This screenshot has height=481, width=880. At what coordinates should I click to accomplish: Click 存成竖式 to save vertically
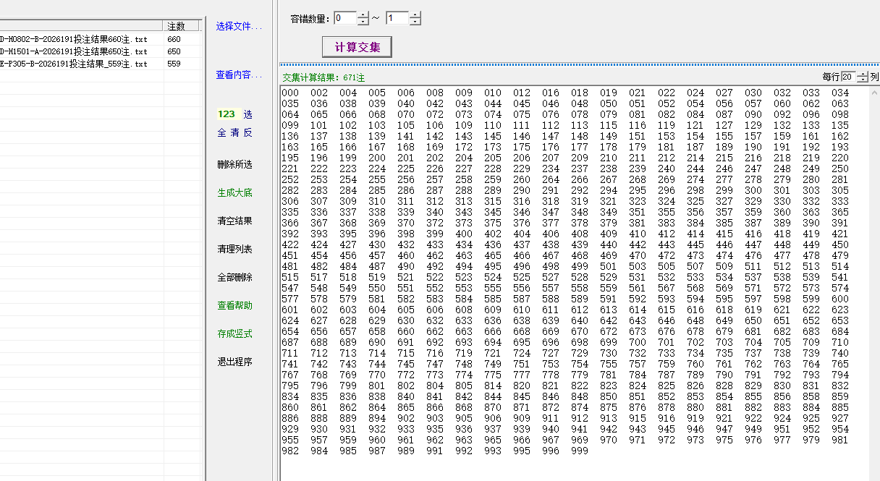pyautogui.click(x=234, y=334)
